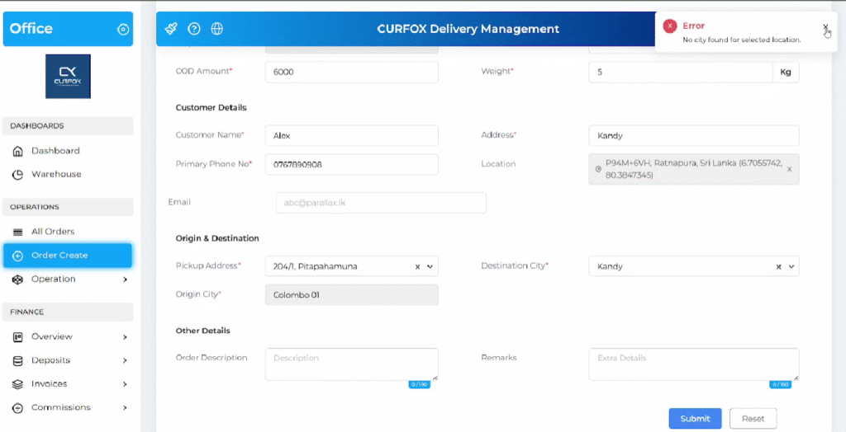Screen dimensions: 846x432
Task: Click the Email input field
Action: point(380,203)
